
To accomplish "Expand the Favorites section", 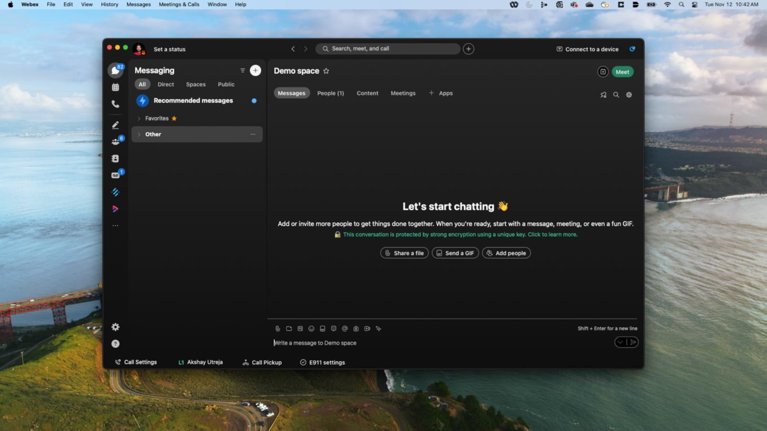I will pos(139,118).
